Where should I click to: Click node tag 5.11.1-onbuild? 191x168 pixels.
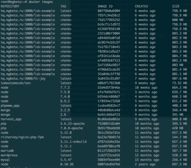click(73, 142)
